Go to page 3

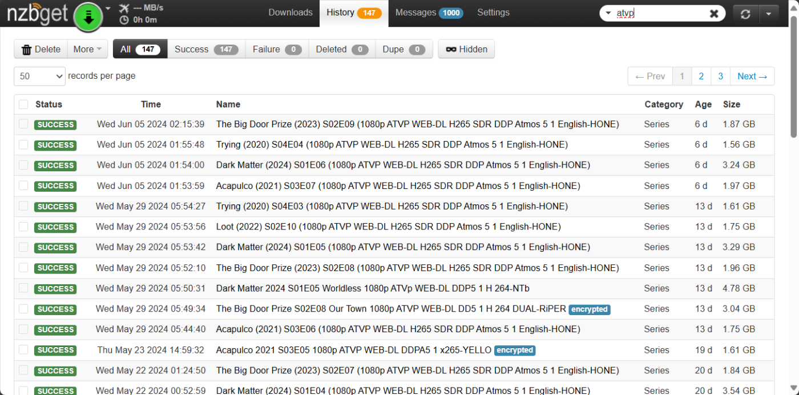(721, 76)
